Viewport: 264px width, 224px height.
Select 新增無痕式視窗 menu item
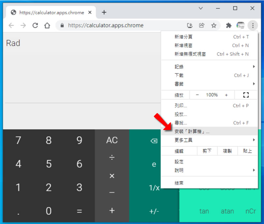[x=209, y=54]
